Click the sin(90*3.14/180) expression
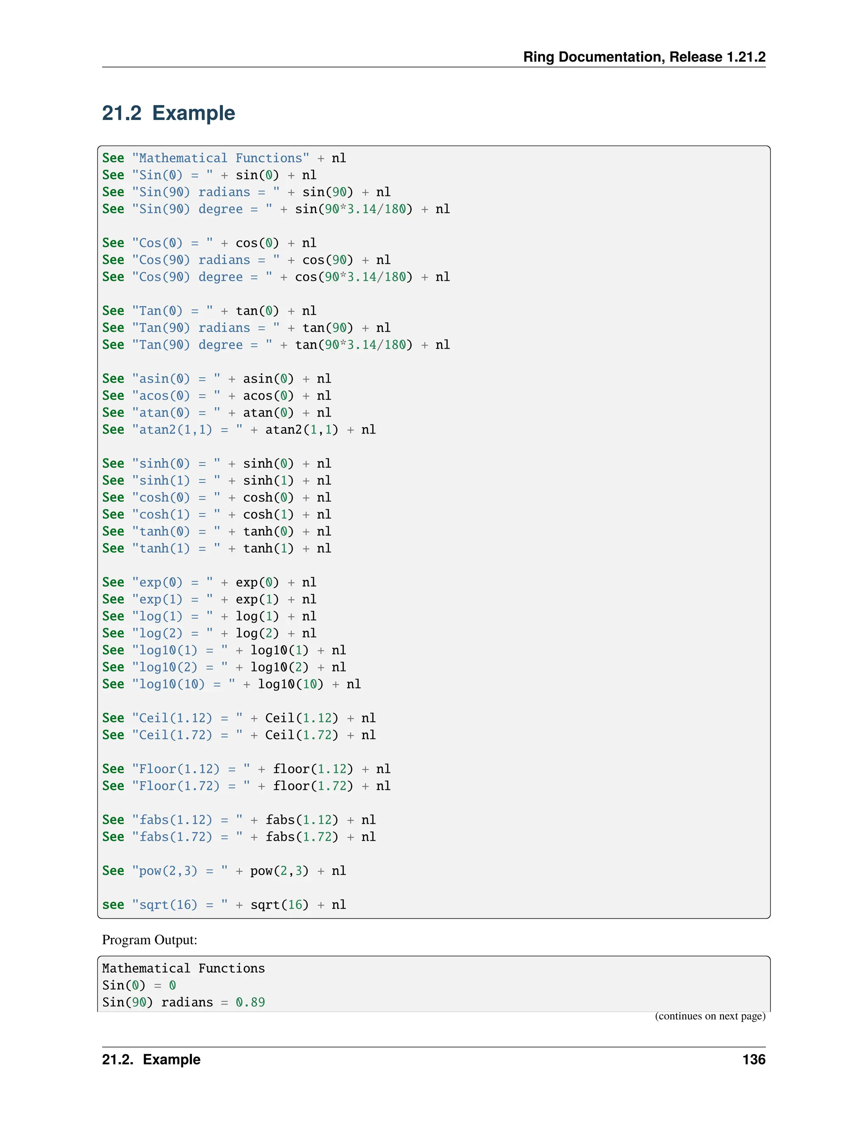 coord(353,209)
